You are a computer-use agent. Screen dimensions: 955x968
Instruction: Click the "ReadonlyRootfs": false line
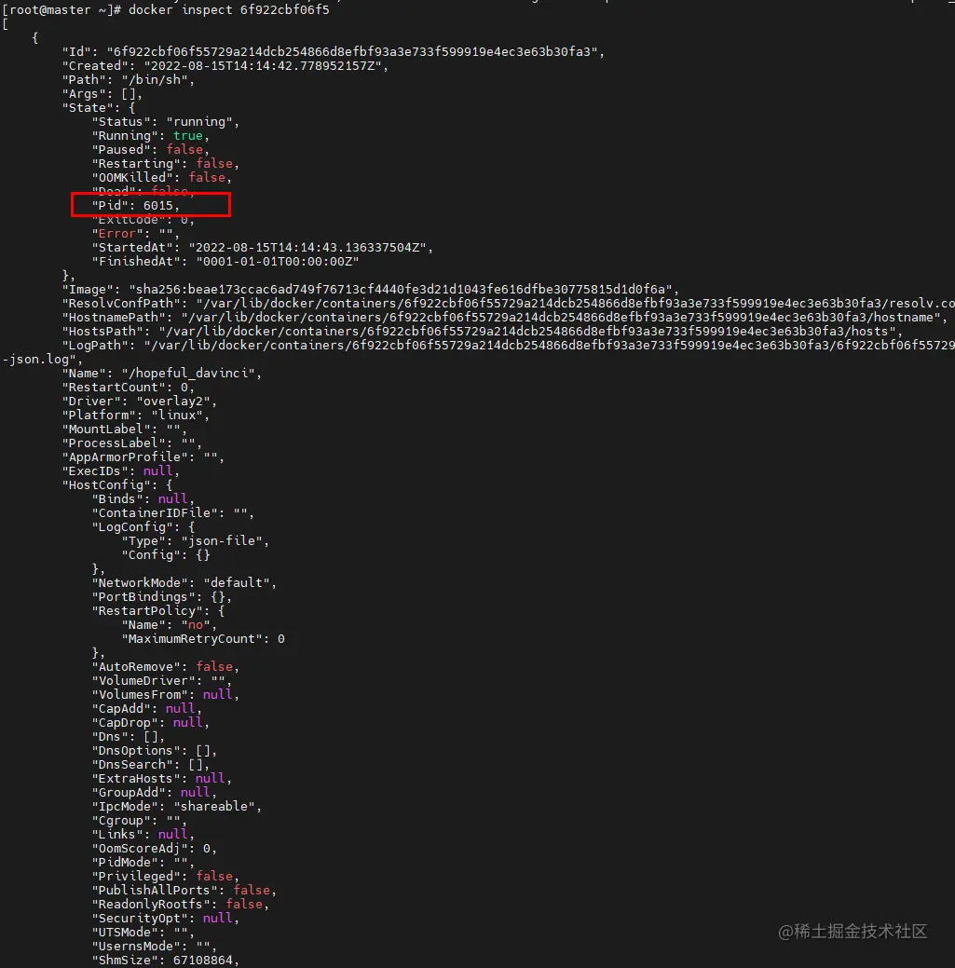click(x=181, y=905)
